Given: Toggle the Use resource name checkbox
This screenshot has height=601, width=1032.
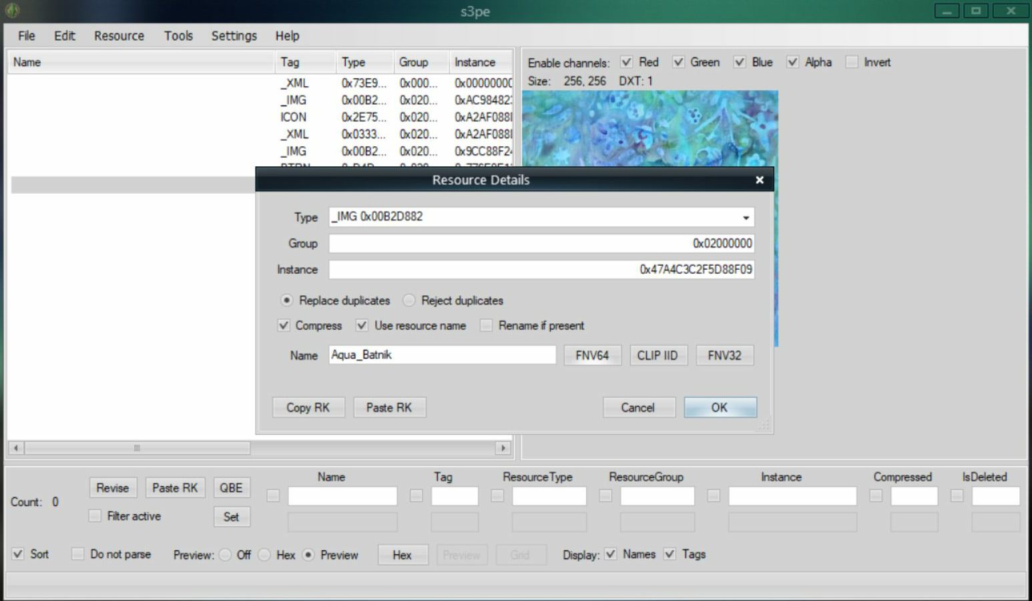Looking at the screenshot, I should [x=362, y=326].
